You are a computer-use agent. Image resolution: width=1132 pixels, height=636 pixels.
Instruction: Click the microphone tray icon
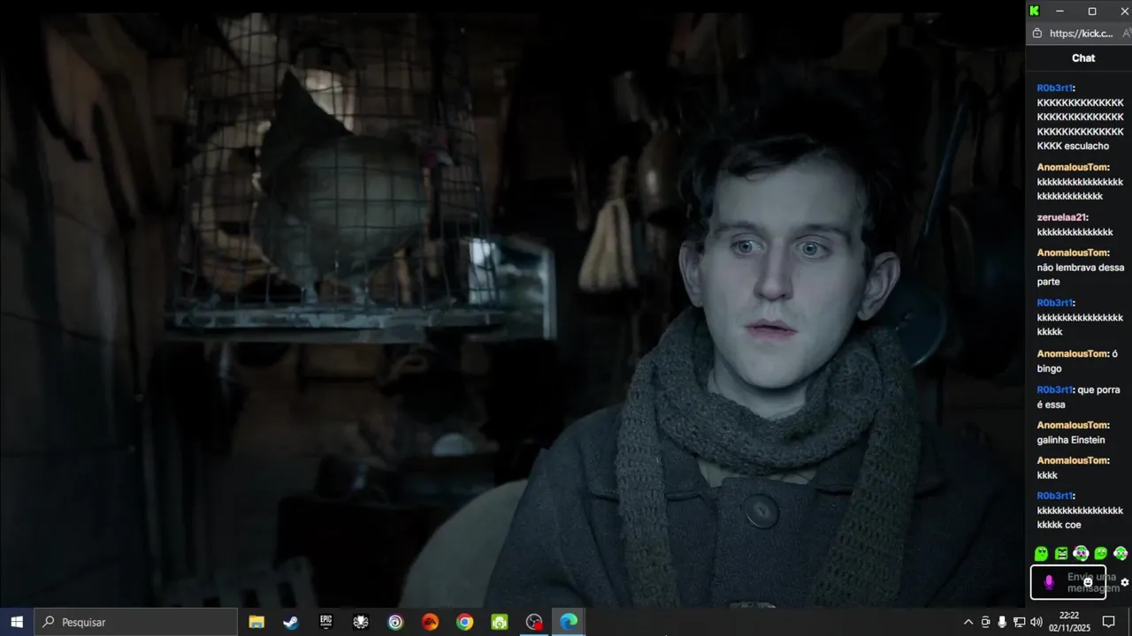[x=1002, y=622]
